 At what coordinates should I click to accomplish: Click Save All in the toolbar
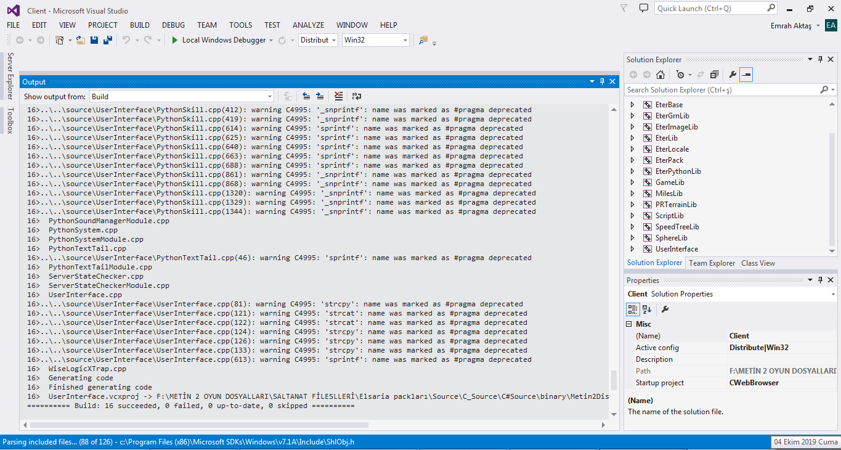108,40
